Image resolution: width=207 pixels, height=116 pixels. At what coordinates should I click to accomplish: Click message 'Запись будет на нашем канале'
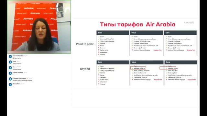(22, 80)
